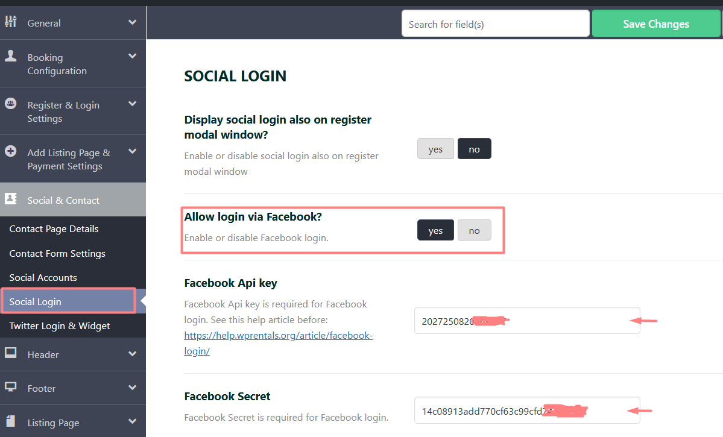Click the General sliders icon
This screenshot has width=723, height=437.
coord(11,21)
